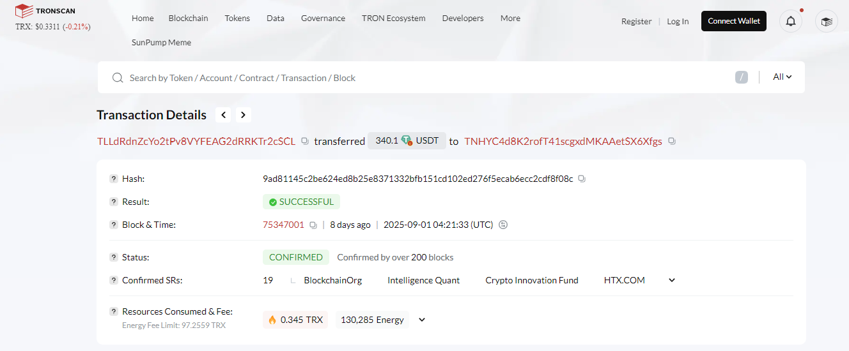
Task: Click the HTX.COM SR name
Action: coord(625,280)
